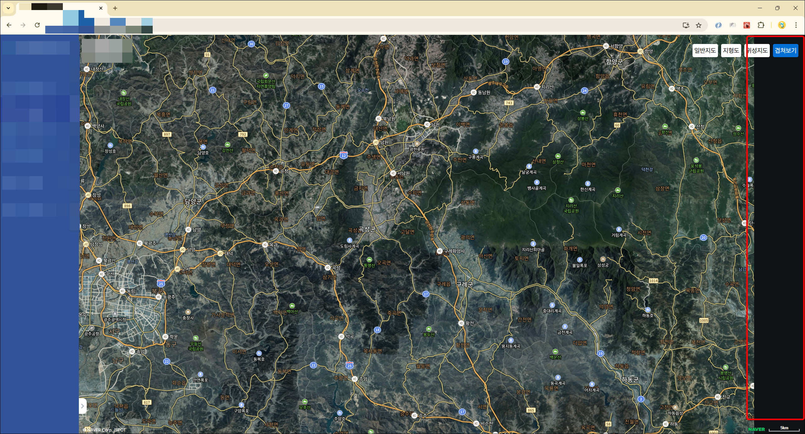Expand the collapsed side panel chevron
Image resolution: width=805 pixels, height=434 pixels.
pos(83,406)
